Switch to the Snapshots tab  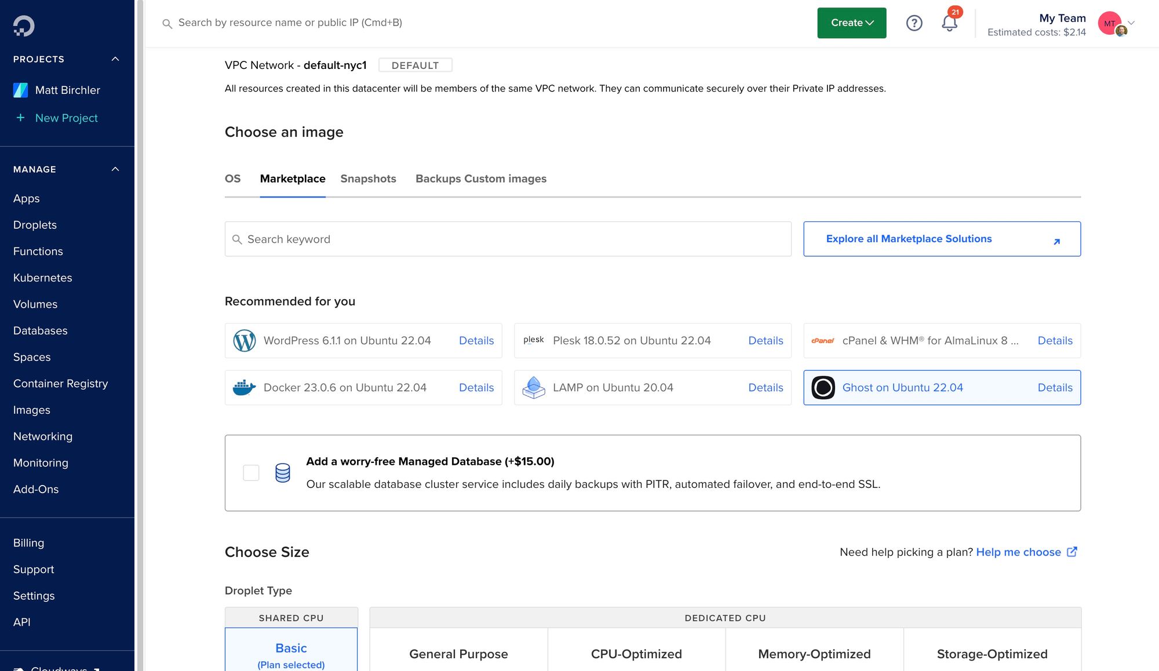(x=368, y=178)
